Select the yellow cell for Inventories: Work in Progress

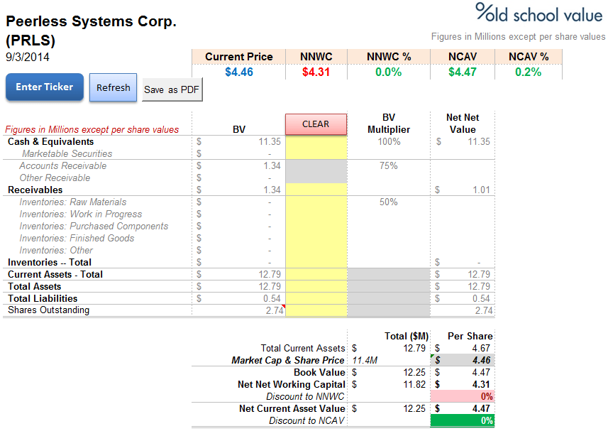click(316, 214)
